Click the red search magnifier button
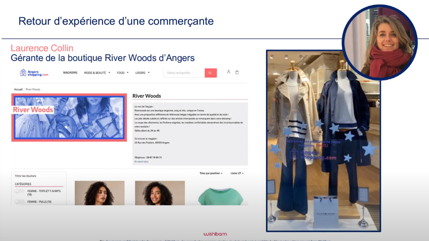The width and height of the screenshot is (429, 241). [211, 73]
